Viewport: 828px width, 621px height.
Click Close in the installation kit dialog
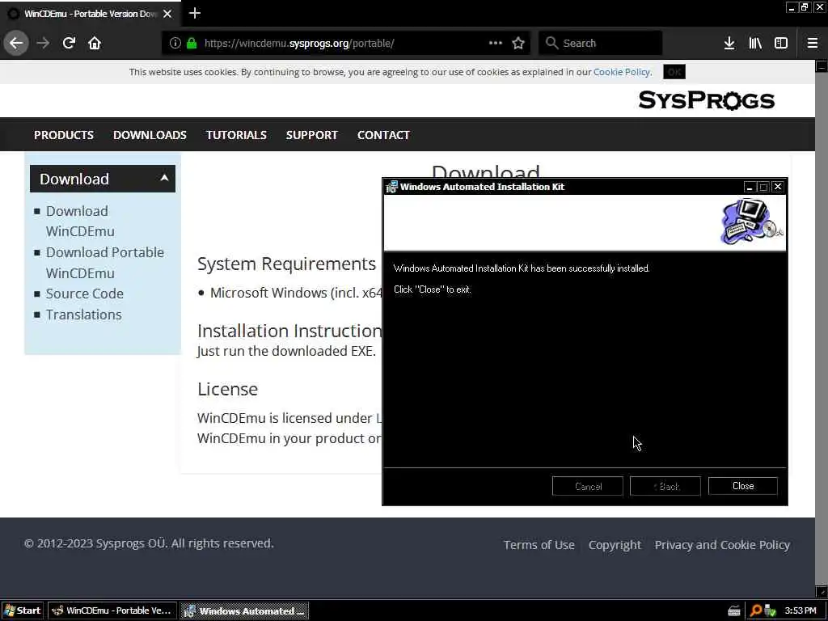coord(743,486)
